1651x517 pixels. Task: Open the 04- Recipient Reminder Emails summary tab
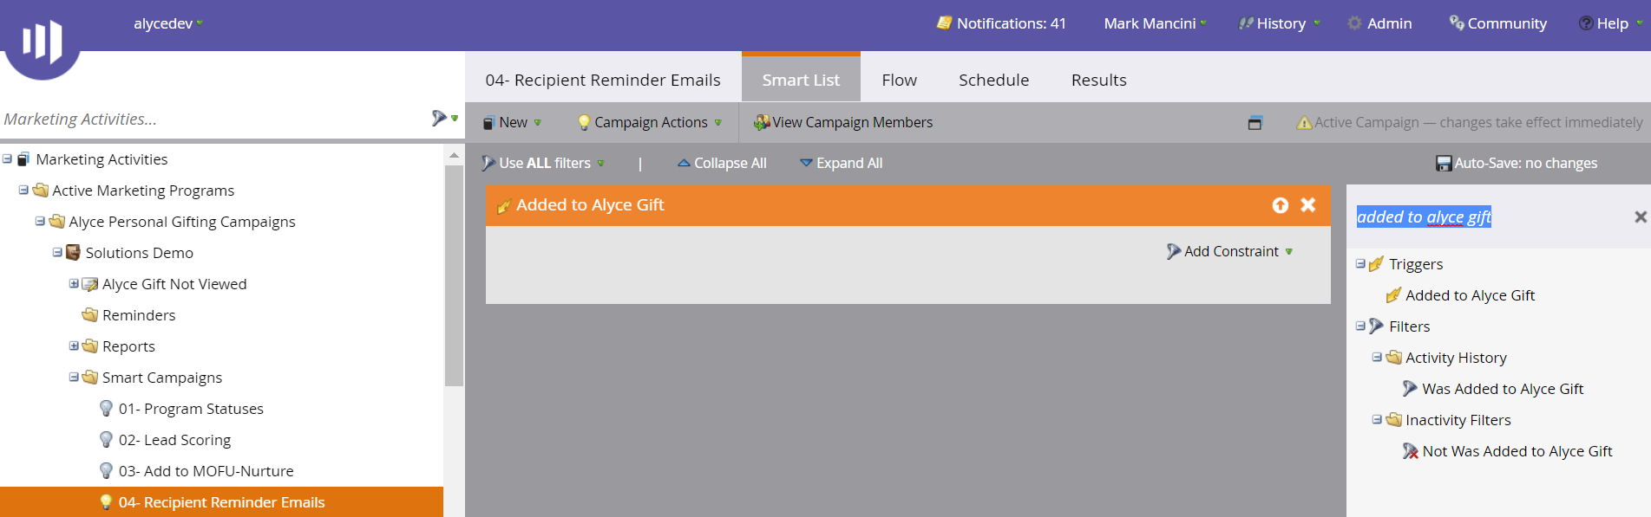point(603,80)
